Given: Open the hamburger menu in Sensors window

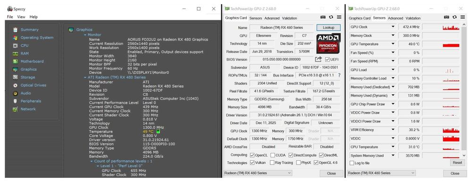Looking at the screenshot, I should click(x=463, y=17).
